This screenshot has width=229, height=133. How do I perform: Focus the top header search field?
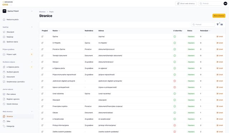pyautogui.click(x=210, y=4)
